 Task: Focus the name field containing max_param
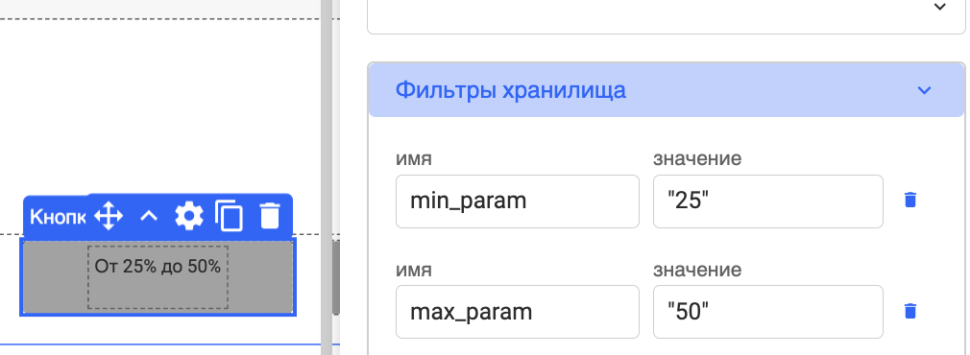[x=517, y=312]
